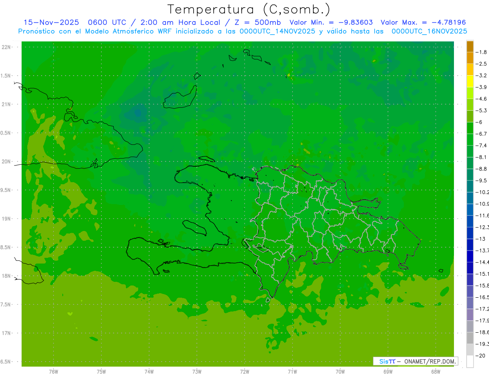Select the date text "15-Nov-2025"
The image size is (489, 377).
click(51, 22)
